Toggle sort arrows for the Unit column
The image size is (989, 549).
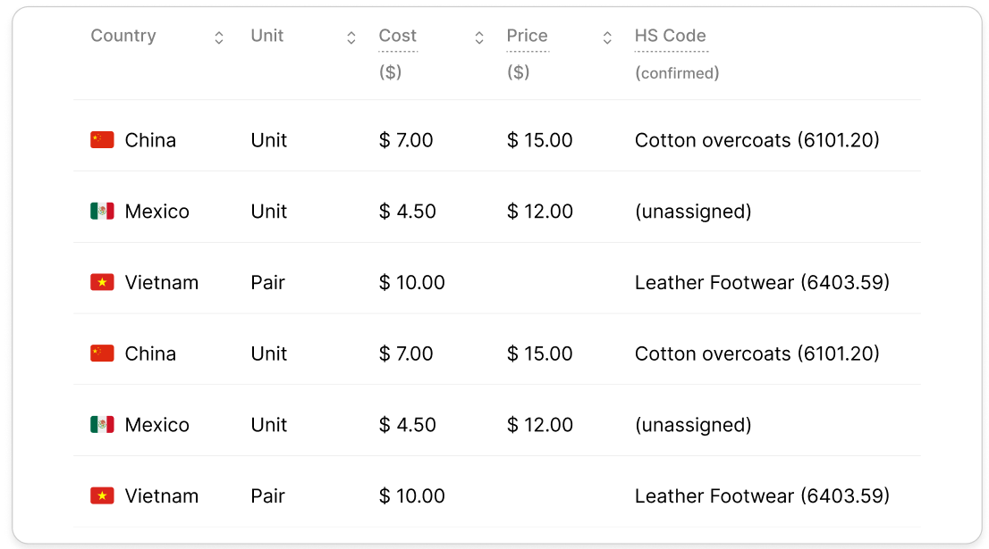coord(351,37)
